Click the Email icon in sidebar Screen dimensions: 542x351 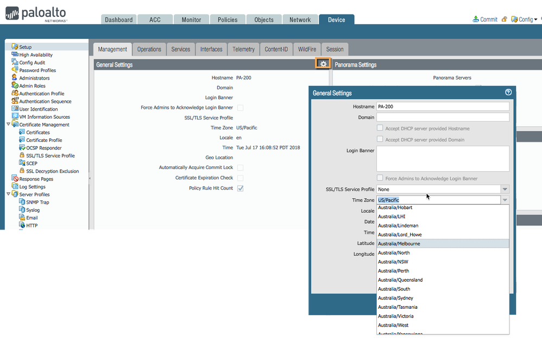coord(22,217)
